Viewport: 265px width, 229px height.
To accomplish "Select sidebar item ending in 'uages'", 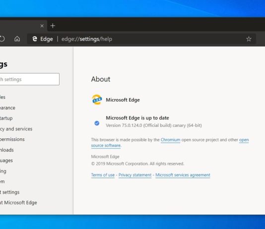I will (x=6, y=161).
